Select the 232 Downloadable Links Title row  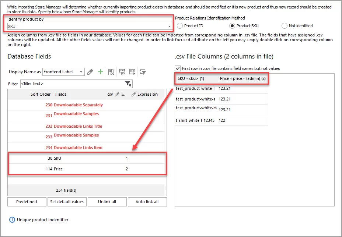pos(86,126)
